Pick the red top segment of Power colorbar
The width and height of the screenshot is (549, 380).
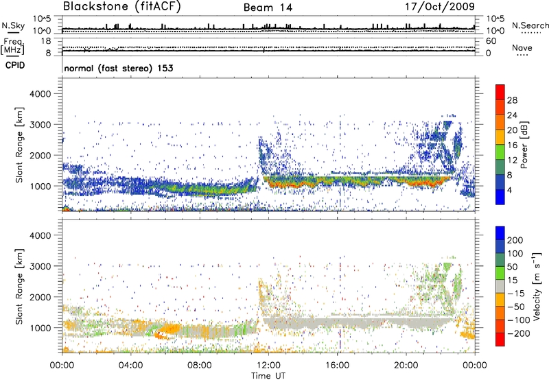pos(500,92)
